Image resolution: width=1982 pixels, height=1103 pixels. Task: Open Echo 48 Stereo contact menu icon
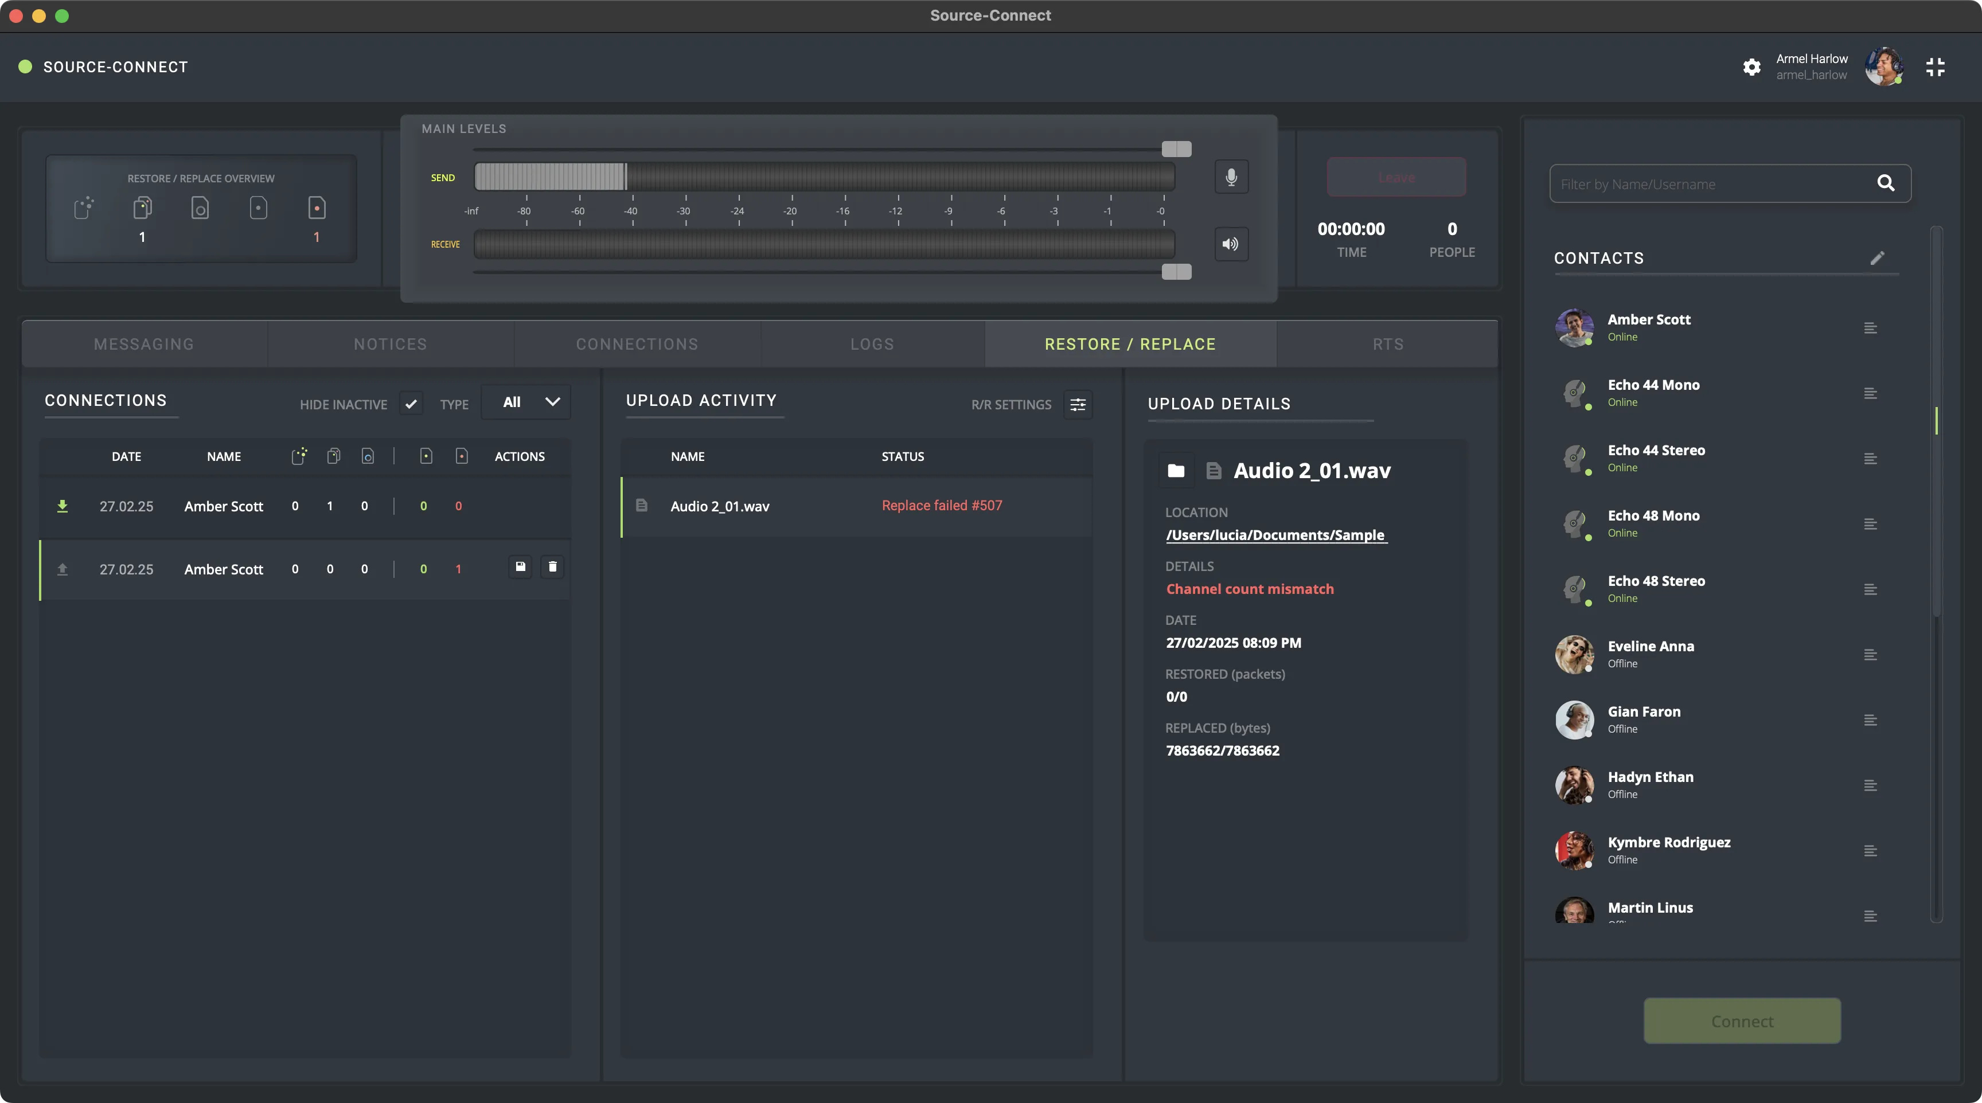1870,590
